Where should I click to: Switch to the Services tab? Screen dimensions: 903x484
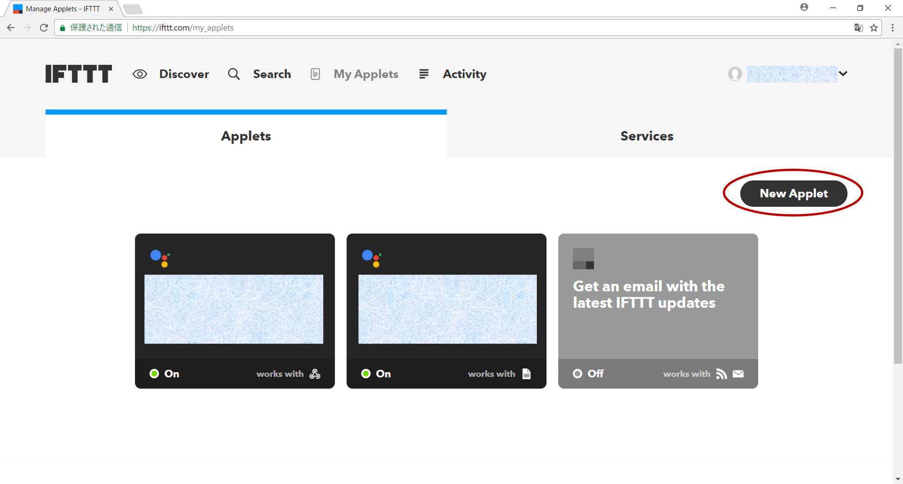pos(647,136)
